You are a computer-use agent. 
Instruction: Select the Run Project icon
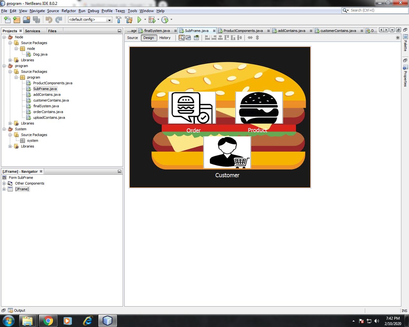tap(139, 19)
